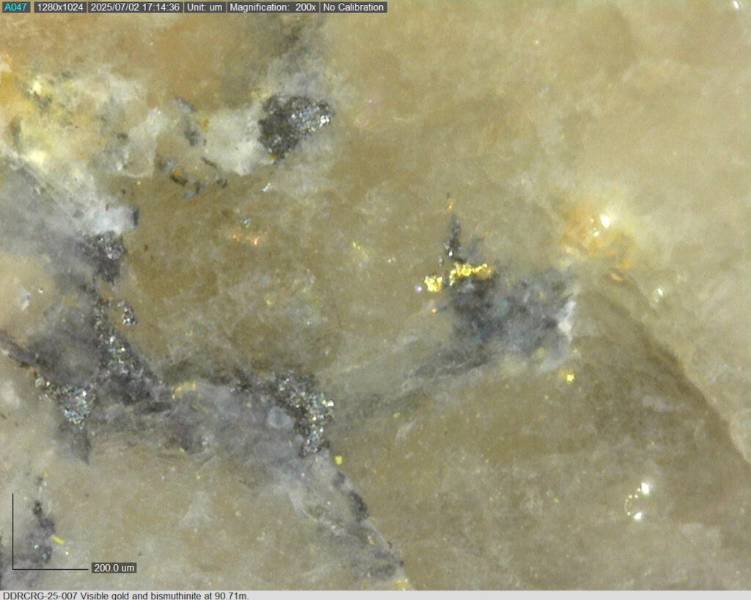Click the DDRCRG-25-007 caption text at bottom
This screenshot has height=600, width=751.
(x=125, y=595)
